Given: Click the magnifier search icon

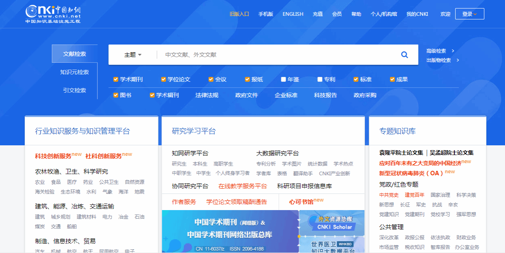Looking at the screenshot, I should pos(404,55).
